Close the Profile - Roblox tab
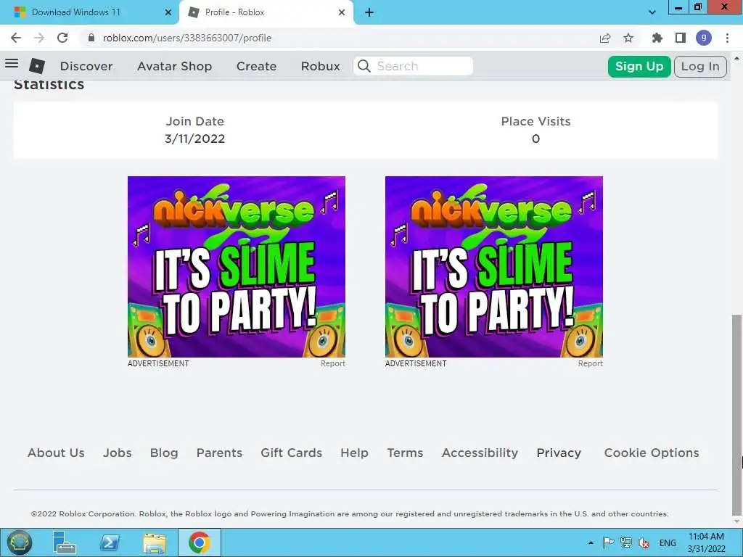This screenshot has width=743, height=557. [342, 12]
